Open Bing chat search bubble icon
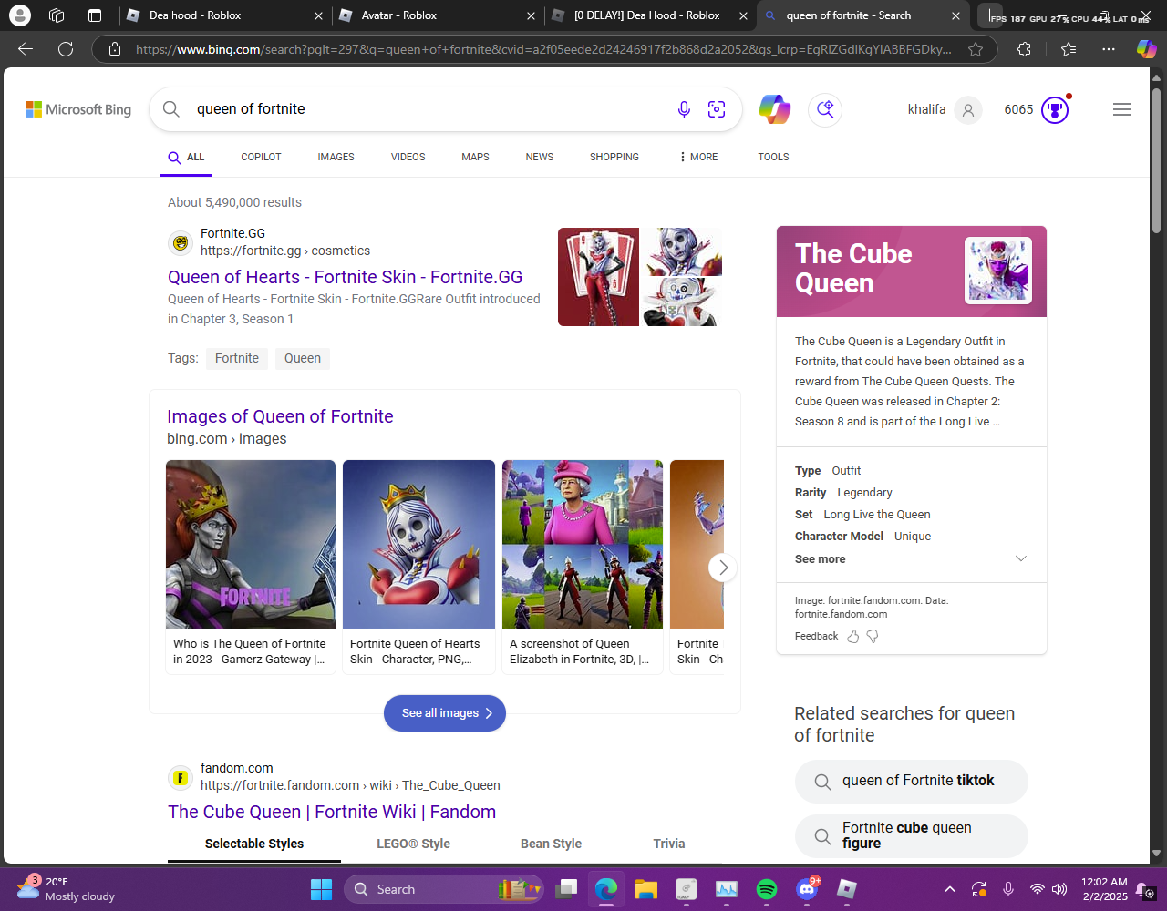 click(x=825, y=109)
